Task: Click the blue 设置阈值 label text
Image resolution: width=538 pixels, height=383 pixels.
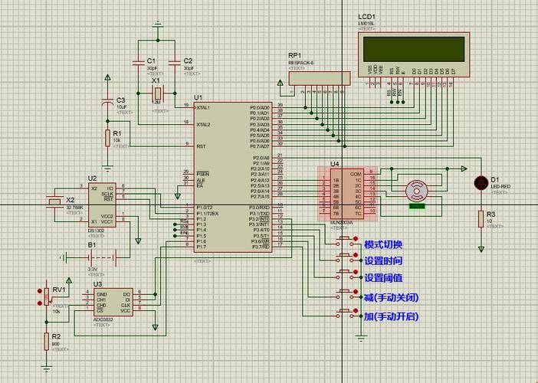Action: [383, 278]
